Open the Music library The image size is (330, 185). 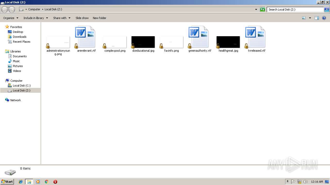pyautogui.click(x=16, y=61)
